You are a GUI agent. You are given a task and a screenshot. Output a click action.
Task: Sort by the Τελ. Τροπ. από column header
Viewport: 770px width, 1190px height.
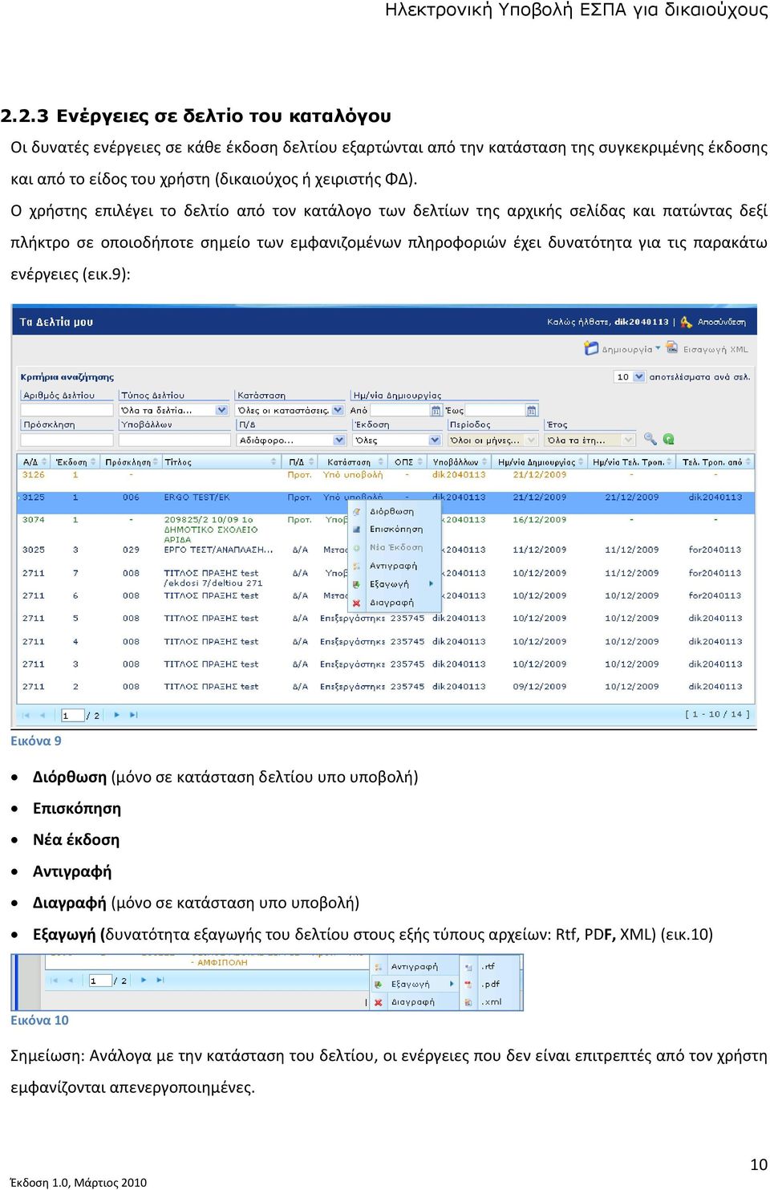coord(716,461)
